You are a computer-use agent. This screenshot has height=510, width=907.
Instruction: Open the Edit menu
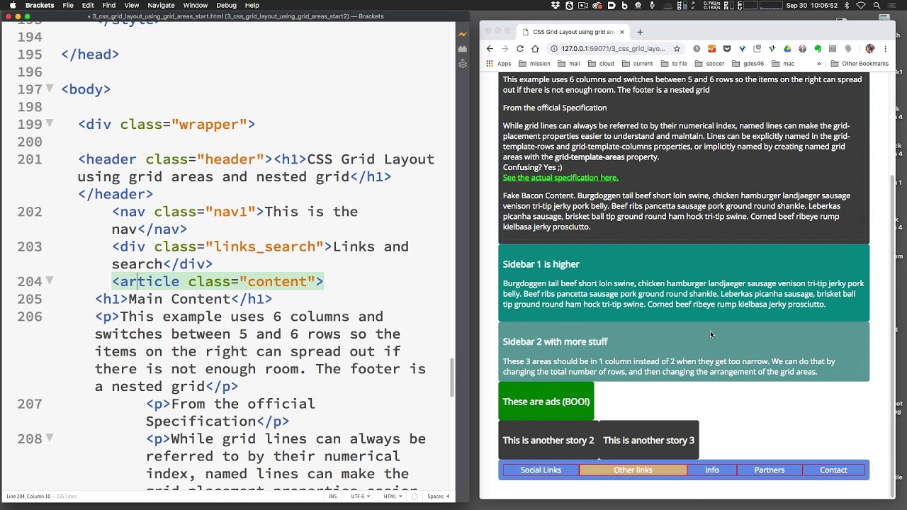(x=88, y=6)
